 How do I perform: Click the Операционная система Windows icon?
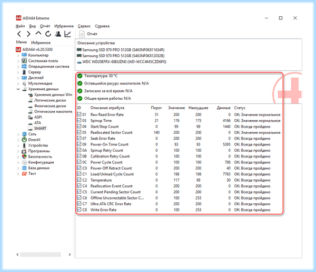pos(24,66)
